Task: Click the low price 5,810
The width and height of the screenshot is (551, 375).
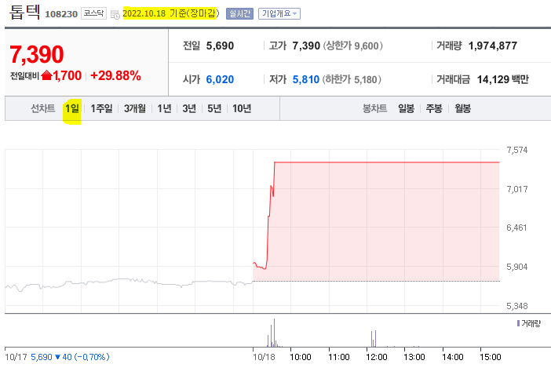Action: pyautogui.click(x=306, y=80)
